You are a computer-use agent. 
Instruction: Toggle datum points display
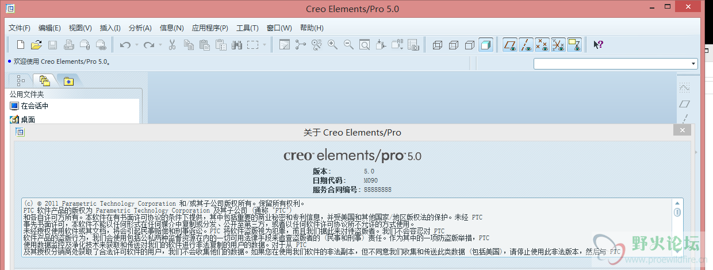(542, 44)
